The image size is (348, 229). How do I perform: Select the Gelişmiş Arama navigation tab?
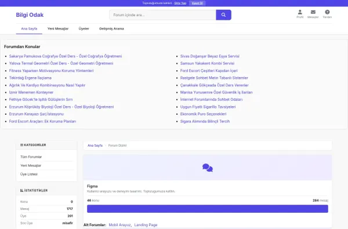pyautogui.click(x=111, y=28)
